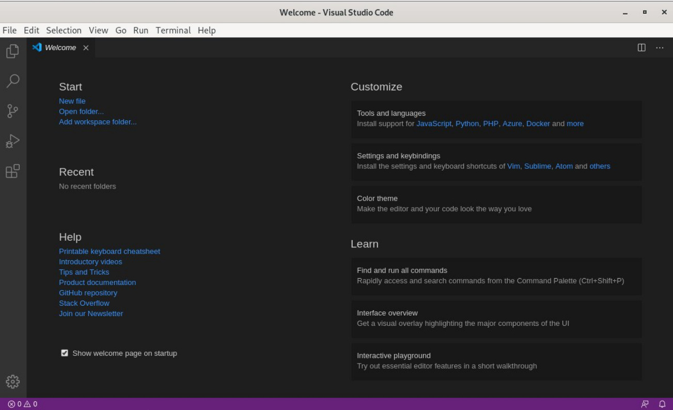Click the 'No recent folders' text

coord(87,186)
